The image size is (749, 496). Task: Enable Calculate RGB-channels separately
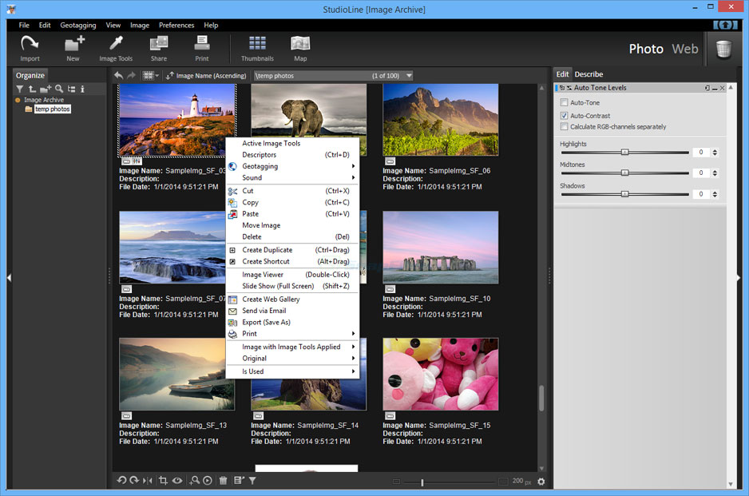coord(563,126)
